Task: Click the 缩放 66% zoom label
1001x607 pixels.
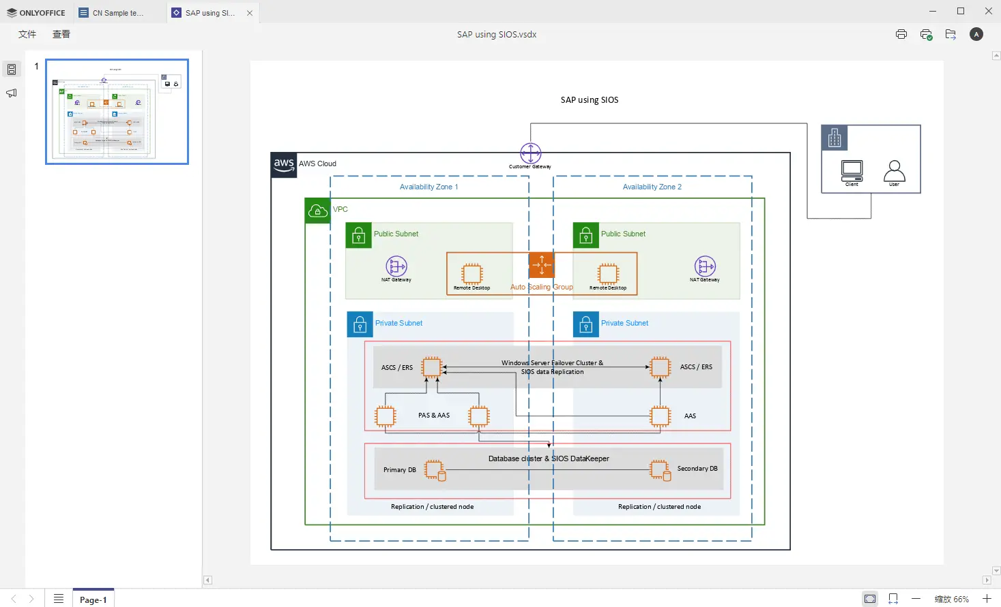Action: click(951, 599)
